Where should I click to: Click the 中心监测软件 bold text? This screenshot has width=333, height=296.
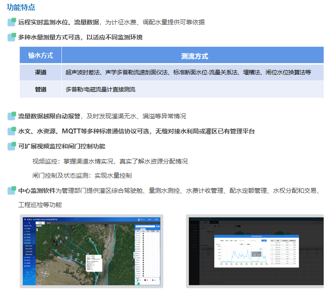[x=36, y=191]
